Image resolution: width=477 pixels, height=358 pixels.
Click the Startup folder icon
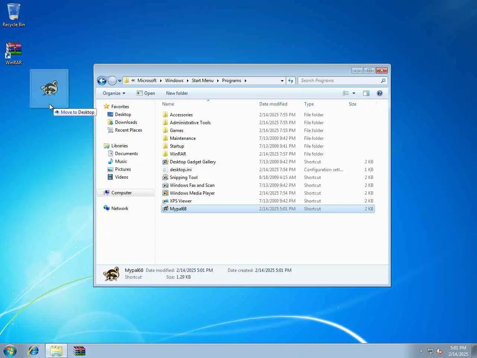(x=165, y=146)
